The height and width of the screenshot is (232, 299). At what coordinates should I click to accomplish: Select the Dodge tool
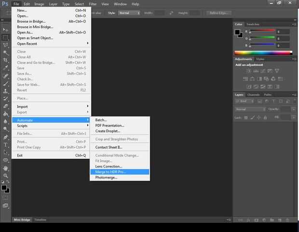pos(5,129)
